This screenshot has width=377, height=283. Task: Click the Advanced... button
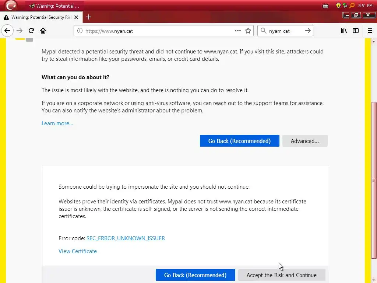[305, 141]
